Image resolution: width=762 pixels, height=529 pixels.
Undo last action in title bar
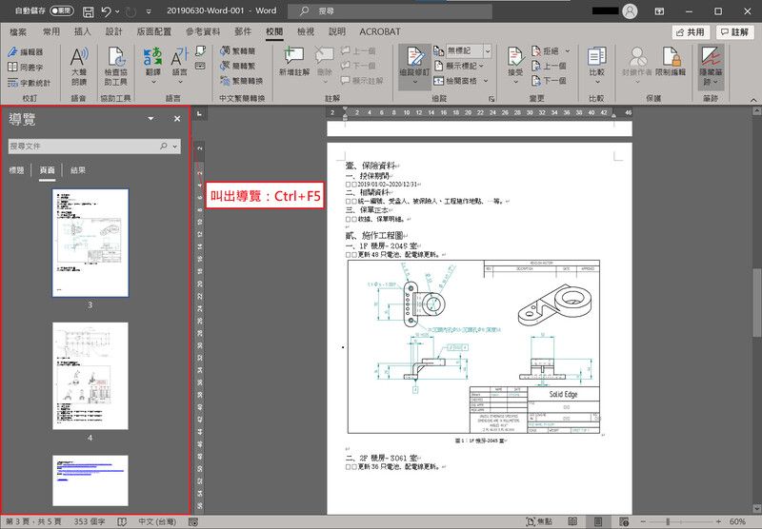pyautogui.click(x=107, y=11)
